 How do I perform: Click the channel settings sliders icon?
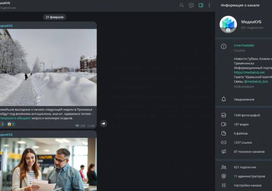coord(224,185)
